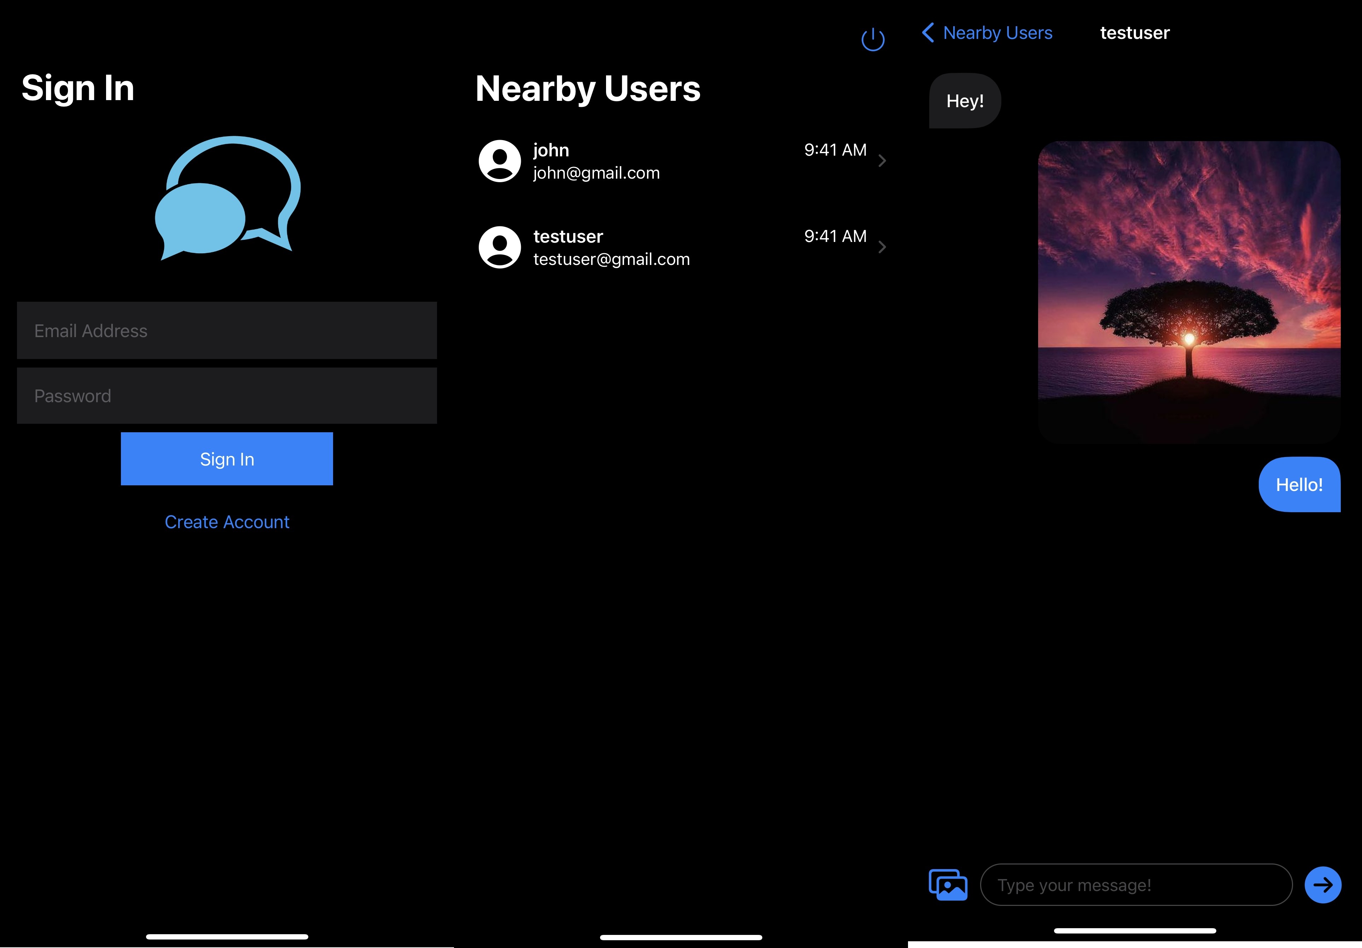Tap the power sign-out icon

(873, 40)
